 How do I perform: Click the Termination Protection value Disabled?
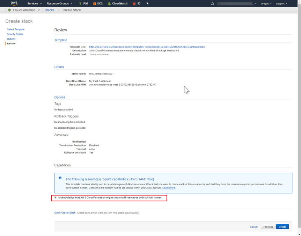[94, 145]
